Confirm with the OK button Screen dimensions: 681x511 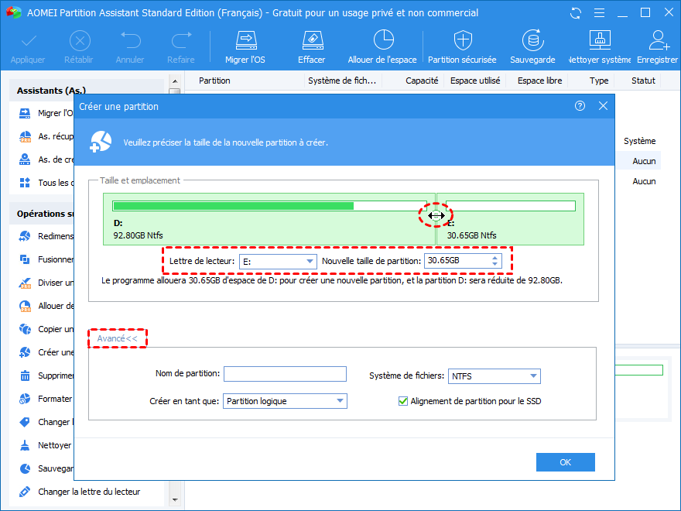point(566,462)
